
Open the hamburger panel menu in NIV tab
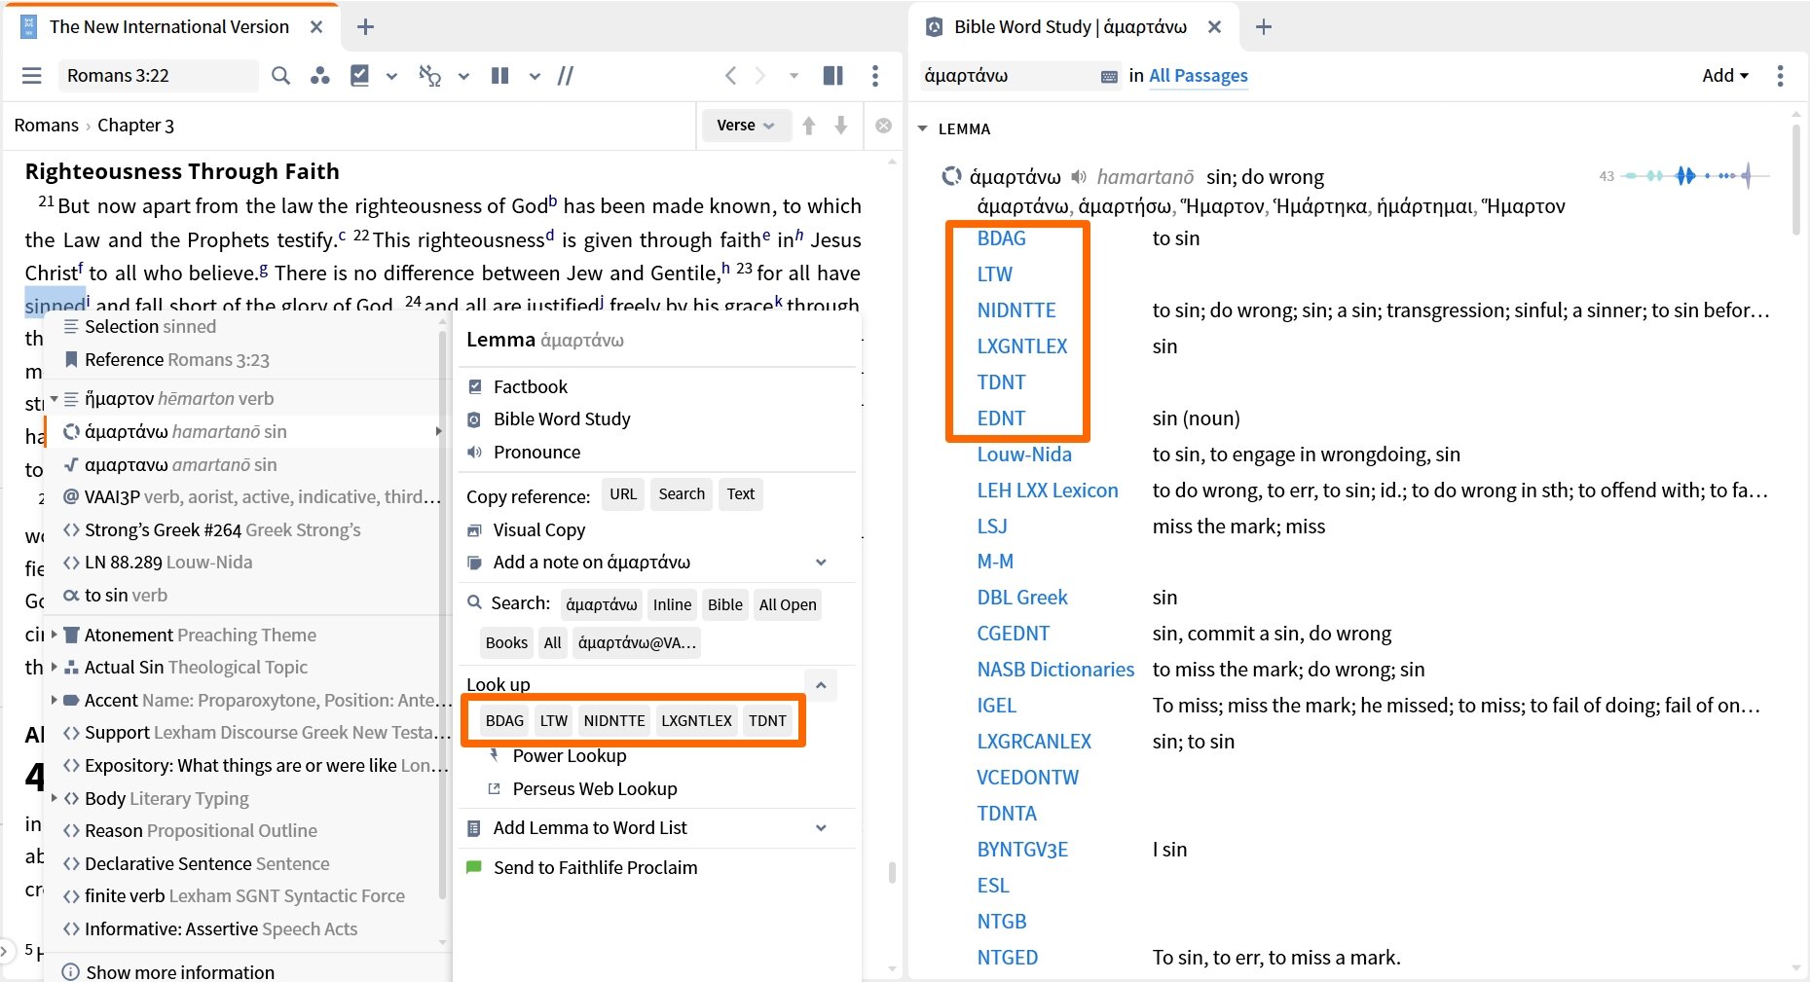click(32, 76)
